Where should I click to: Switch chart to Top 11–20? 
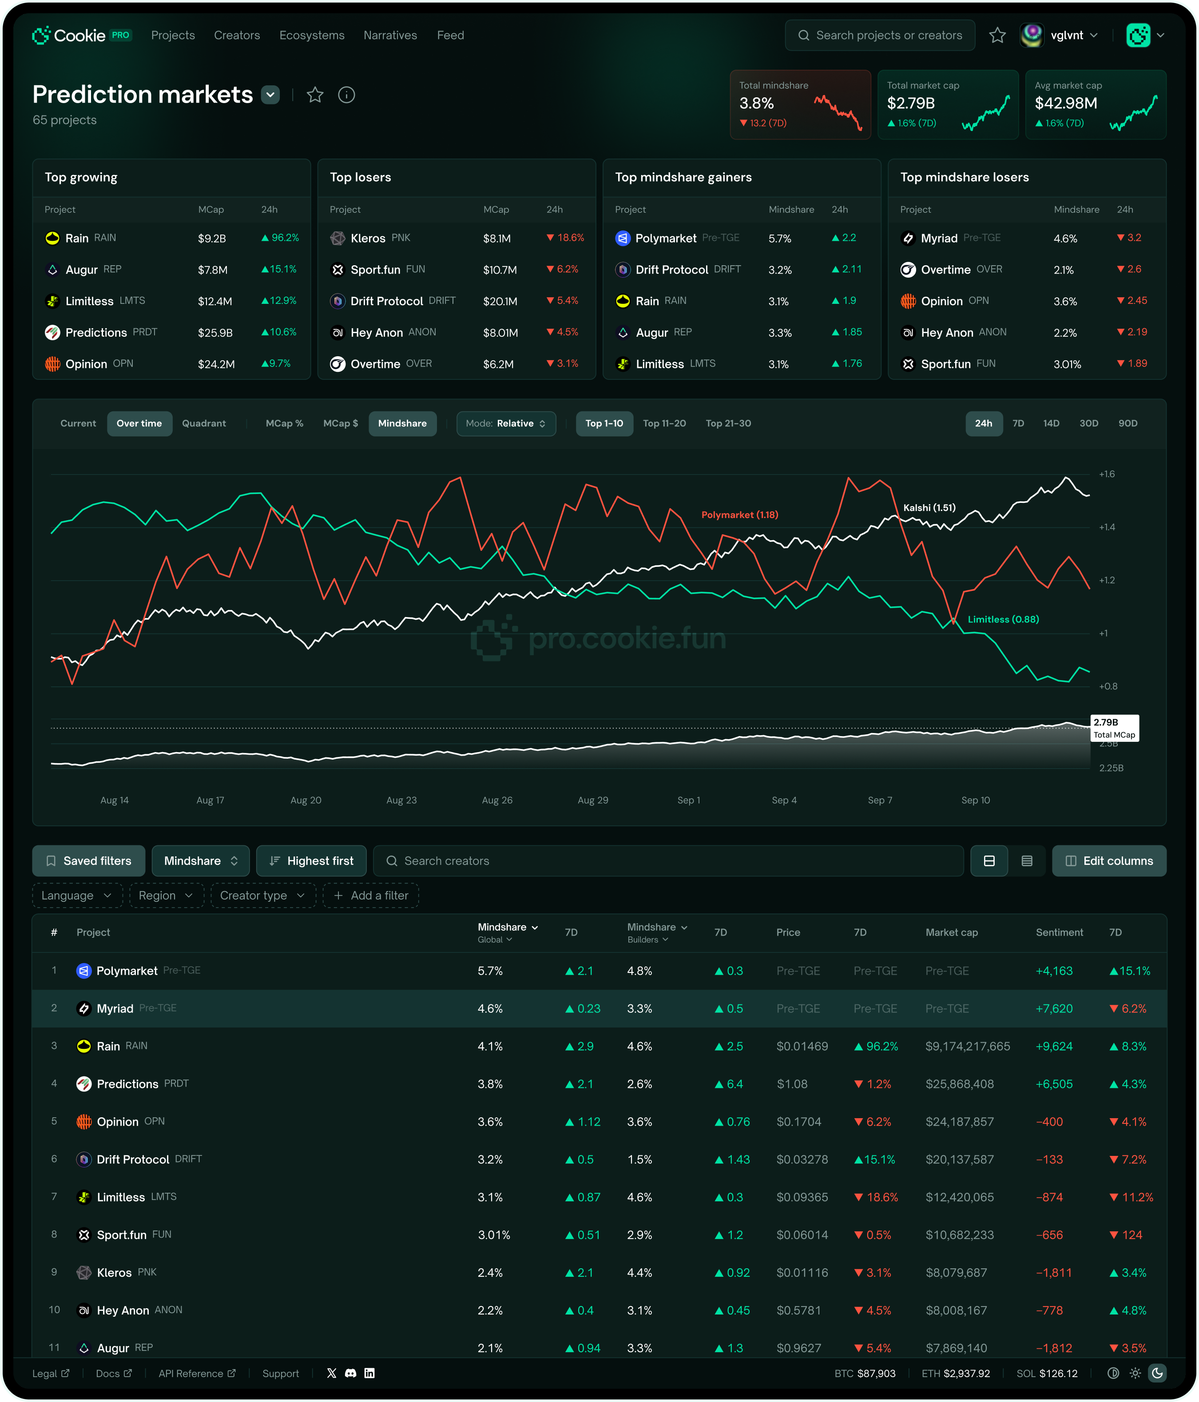tap(665, 424)
